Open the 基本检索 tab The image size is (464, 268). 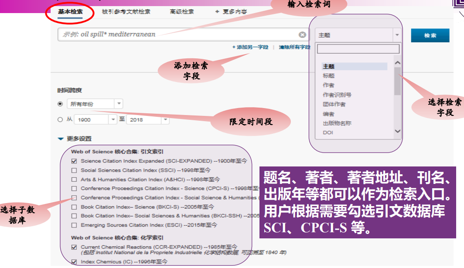70,12
